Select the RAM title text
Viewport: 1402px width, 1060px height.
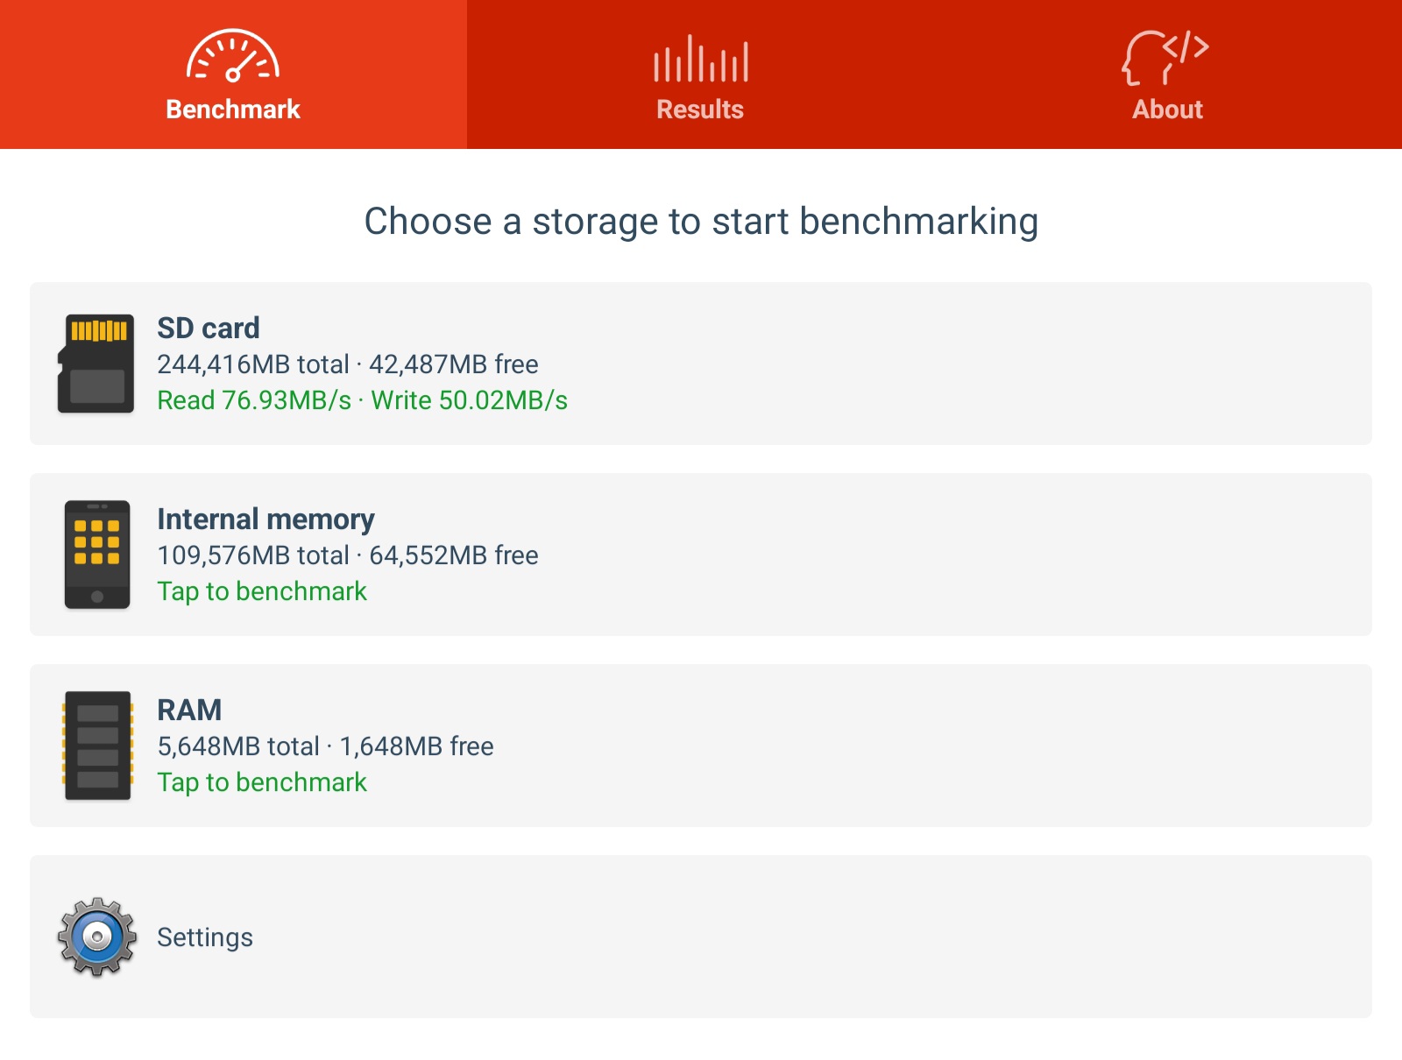point(189,710)
